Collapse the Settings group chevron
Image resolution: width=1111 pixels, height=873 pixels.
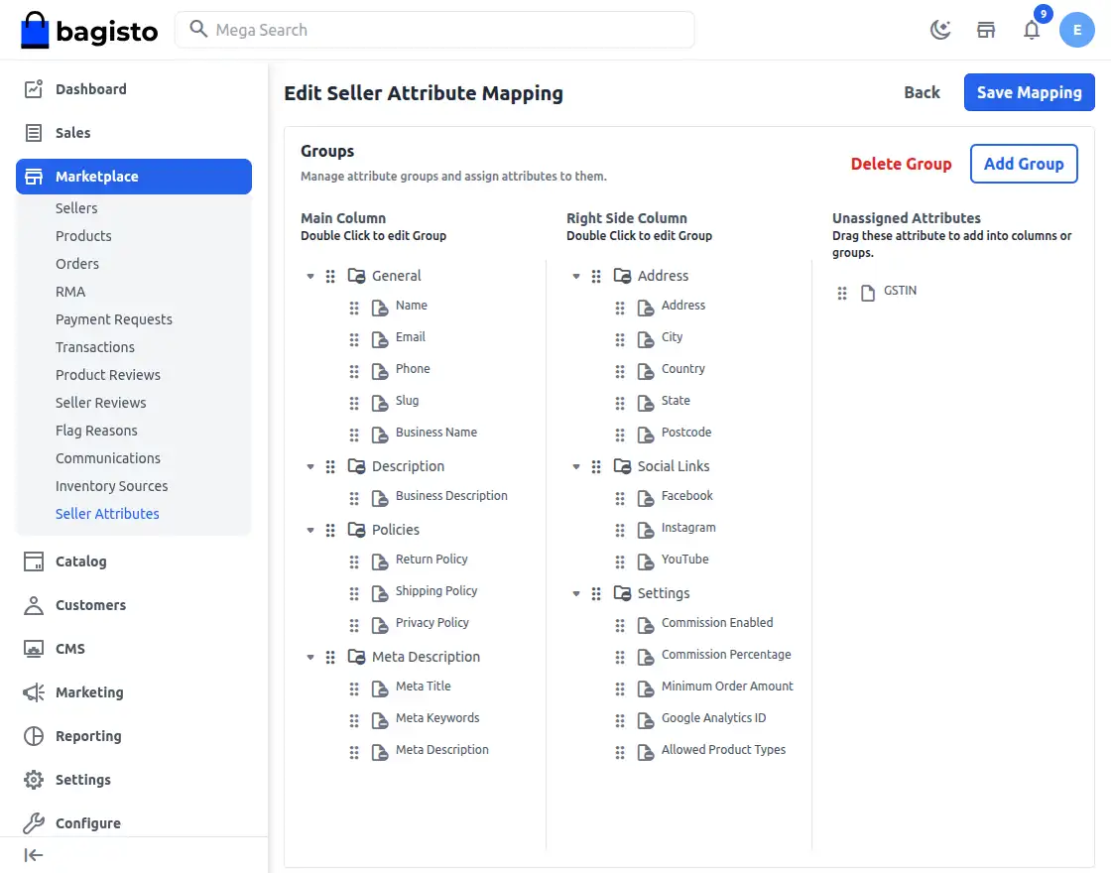coord(575,593)
